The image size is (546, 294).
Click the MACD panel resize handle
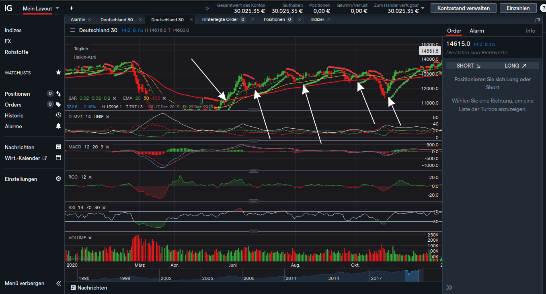[254, 140]
